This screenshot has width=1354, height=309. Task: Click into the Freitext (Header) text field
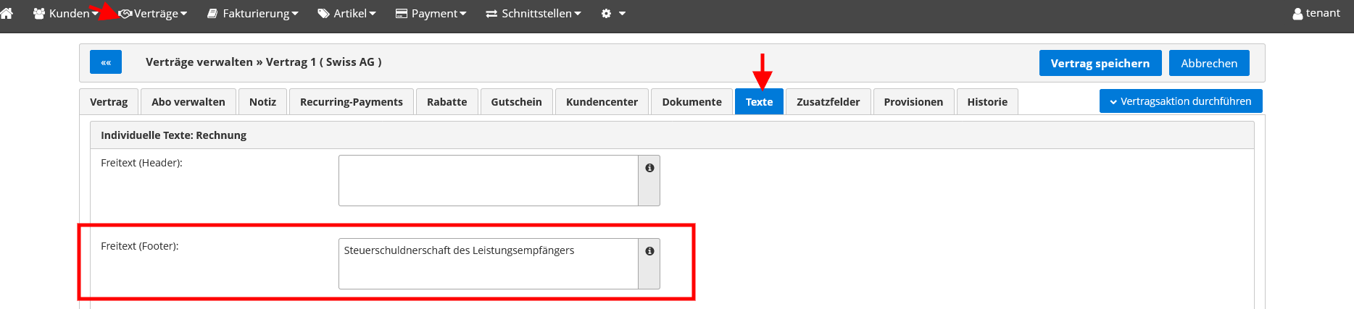point(488,180)
